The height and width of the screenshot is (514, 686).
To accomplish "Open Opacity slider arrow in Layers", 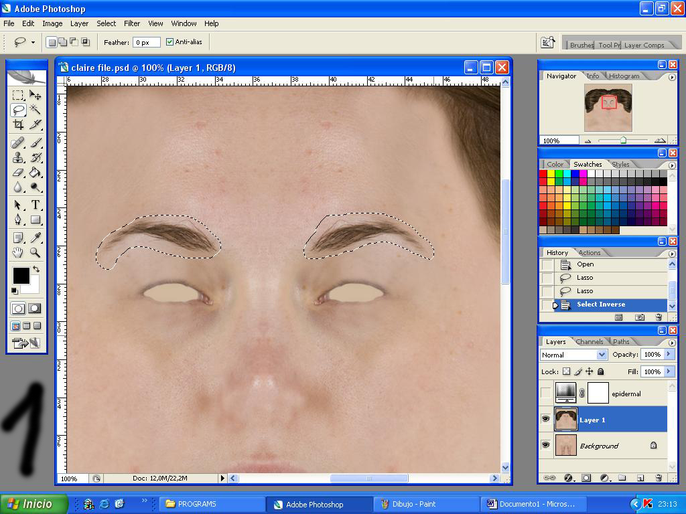I will [669, 354].
